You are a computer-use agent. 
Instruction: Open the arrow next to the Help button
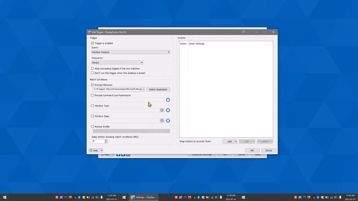(x=101, y=150)
